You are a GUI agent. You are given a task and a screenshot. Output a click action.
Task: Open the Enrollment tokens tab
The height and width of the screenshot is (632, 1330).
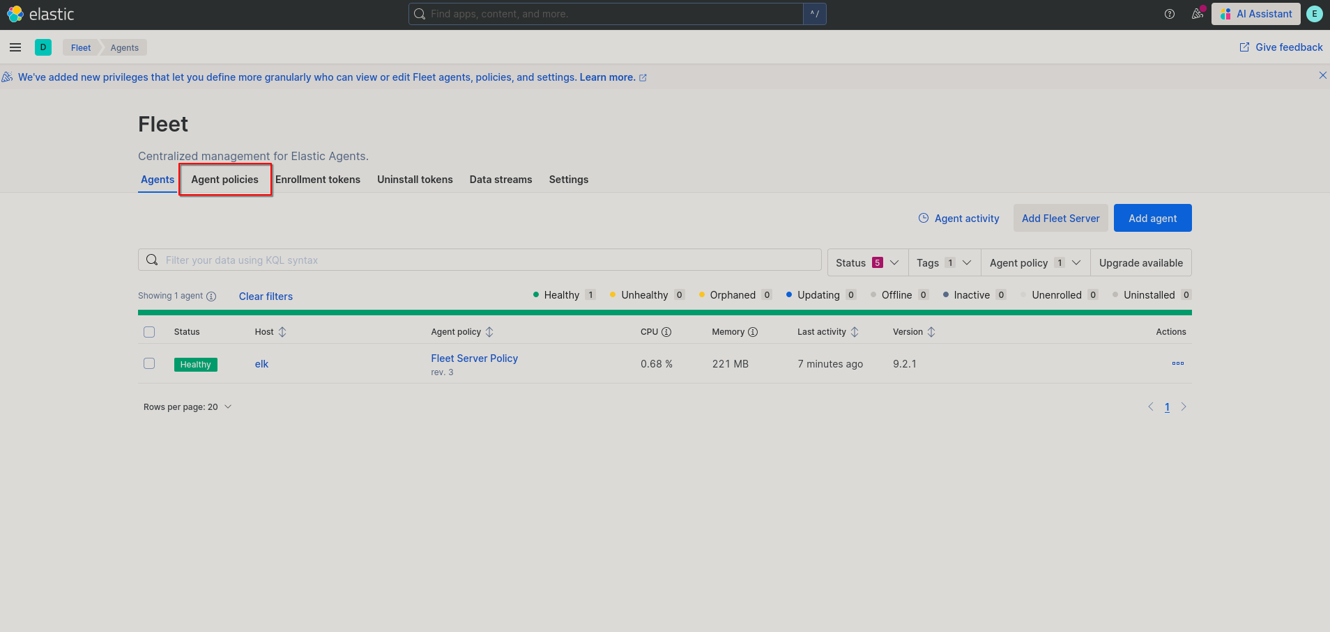coord(318,180)
